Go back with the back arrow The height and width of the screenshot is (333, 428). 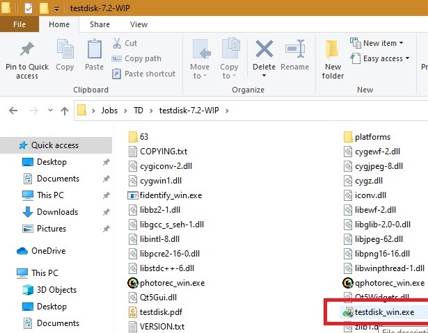click(x=13, y=111)
